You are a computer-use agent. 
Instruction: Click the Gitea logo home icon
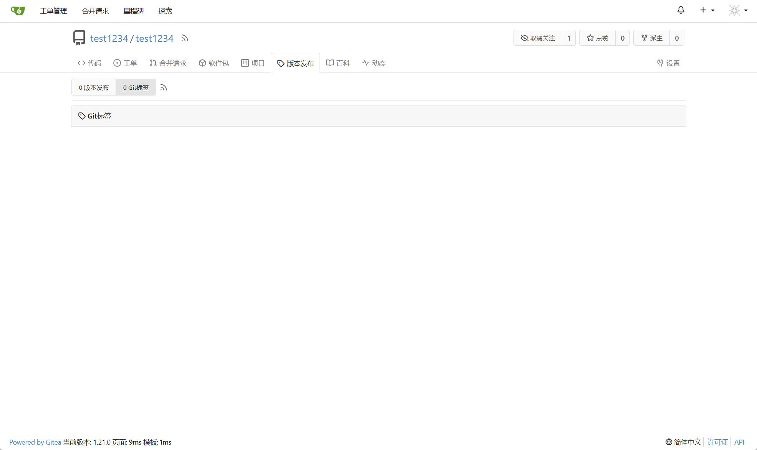18,11
